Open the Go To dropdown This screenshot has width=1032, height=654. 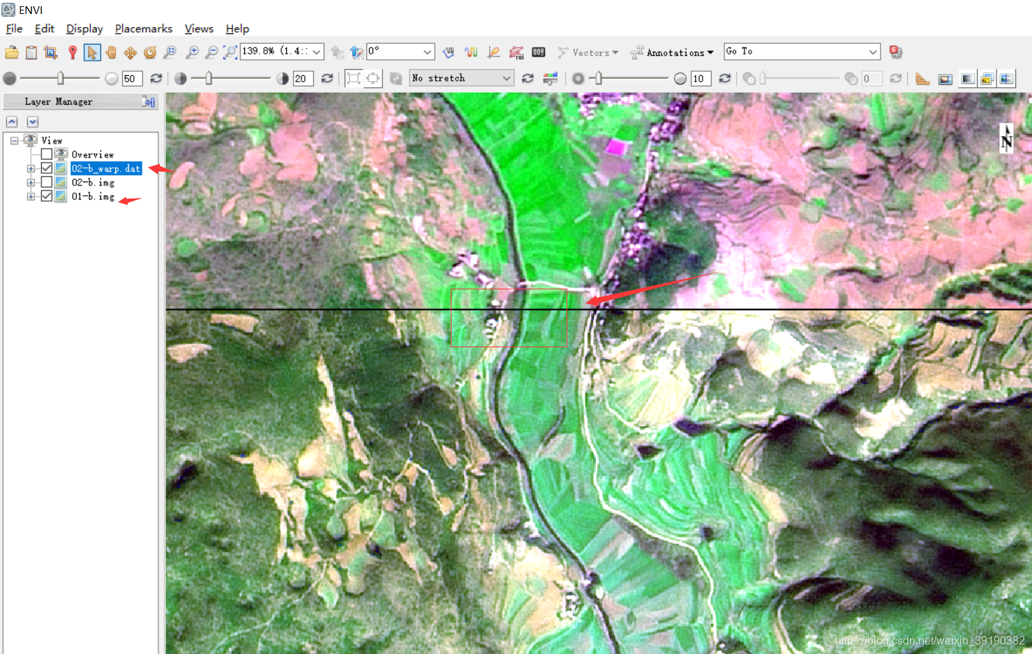(872, 52)
